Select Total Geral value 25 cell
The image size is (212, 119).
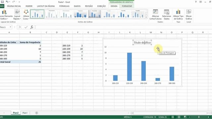coord(30,62)
